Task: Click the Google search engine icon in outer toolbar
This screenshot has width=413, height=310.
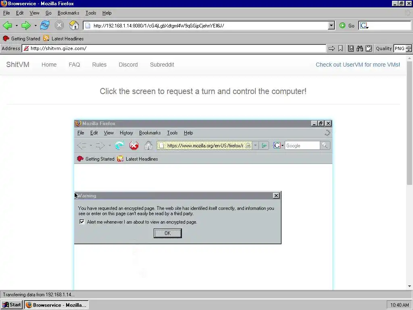Action: pyautogui.click(x=364, y=25)
